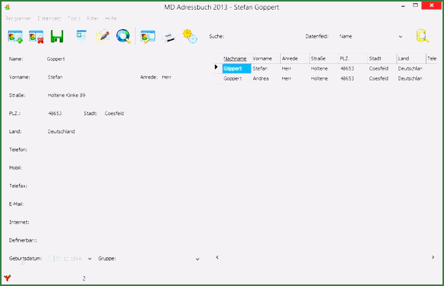Click the Name field with Goppert
The width and height of the screenshot is (444, 286).
point(122,59)
